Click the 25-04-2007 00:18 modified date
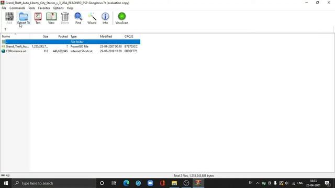 click(x=110, y=46)
